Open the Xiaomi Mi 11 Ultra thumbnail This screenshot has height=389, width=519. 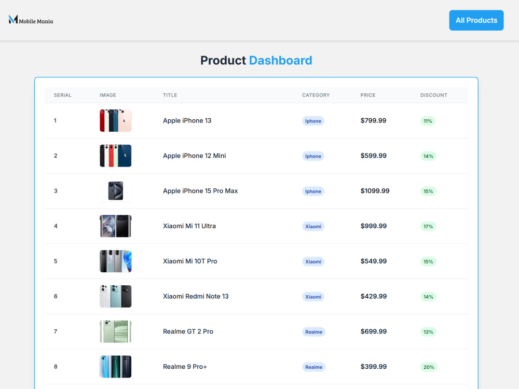116,226
